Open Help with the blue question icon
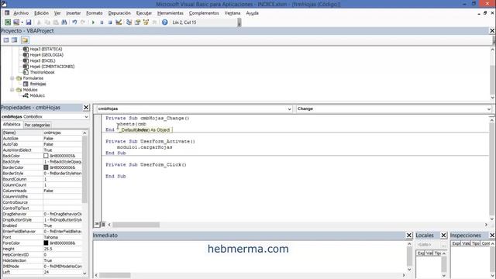Image resolution: width=496 pixels, height=279 pixels. point(164,22)
